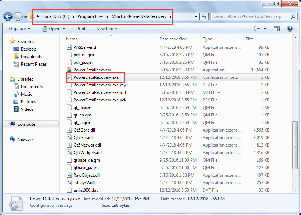Screen dimensions: 301x215
Task: Select Computer in navigation pane
Action: click(31, 124)
